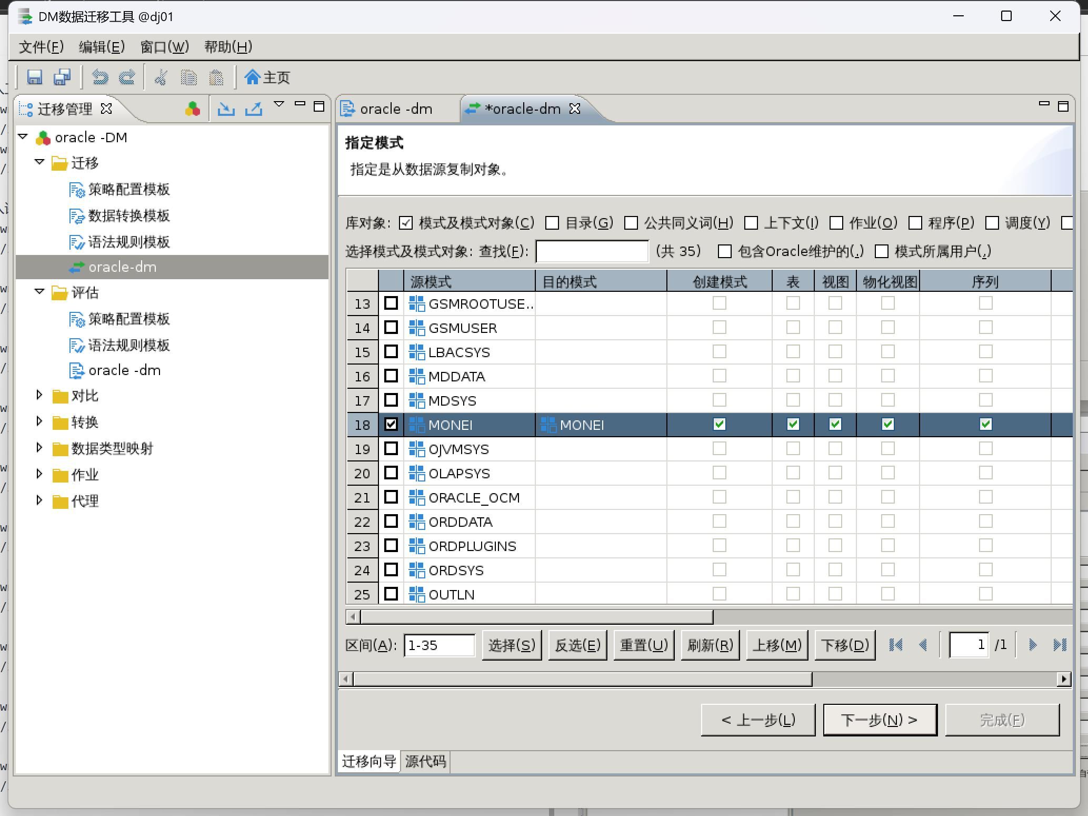Click the 查找(F) search input field
Viewport: 1088px width, 816px height.
(x=592, y=251)
